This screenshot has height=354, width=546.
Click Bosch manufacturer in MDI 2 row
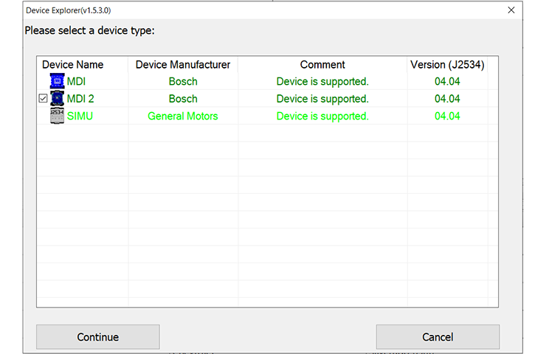[x=183, y=99]
